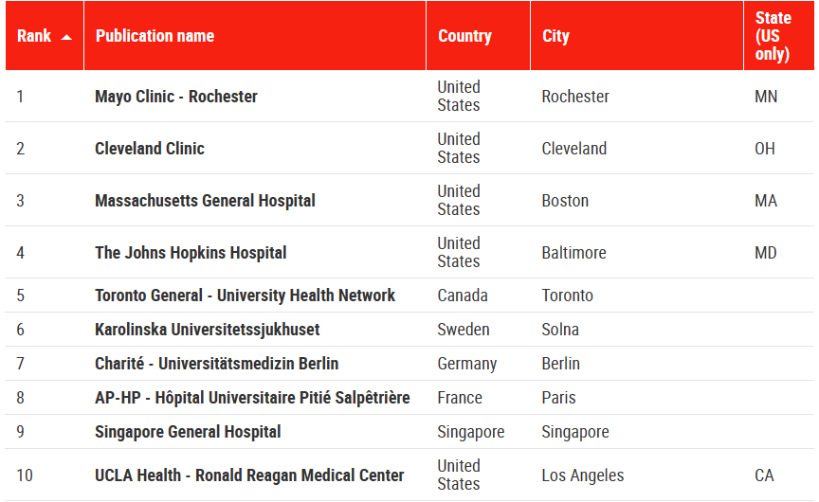This screenshot has height=502, width=819.
Task: Sort table by Country header
Action: coord(464,36)
